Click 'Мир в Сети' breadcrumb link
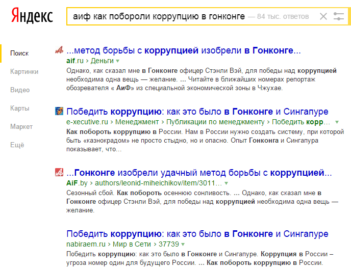351x270 pixels. [x=132, y=244]
